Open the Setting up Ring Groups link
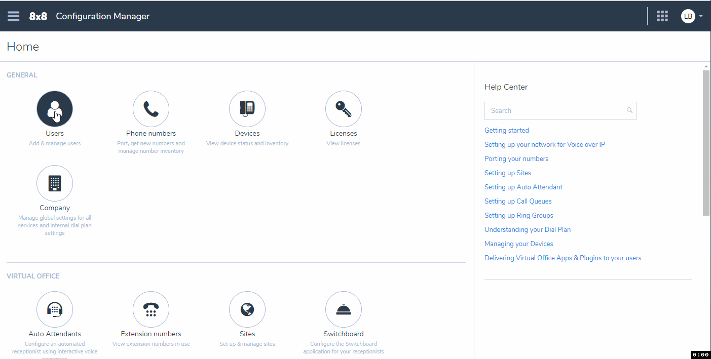 tap(519, 215)
